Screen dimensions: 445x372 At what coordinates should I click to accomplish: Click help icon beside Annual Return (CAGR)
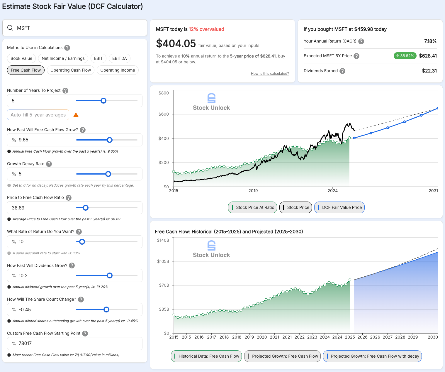pos(361,41)
